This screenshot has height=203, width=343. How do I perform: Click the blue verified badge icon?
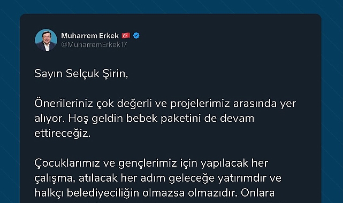[x=136, y=35]
